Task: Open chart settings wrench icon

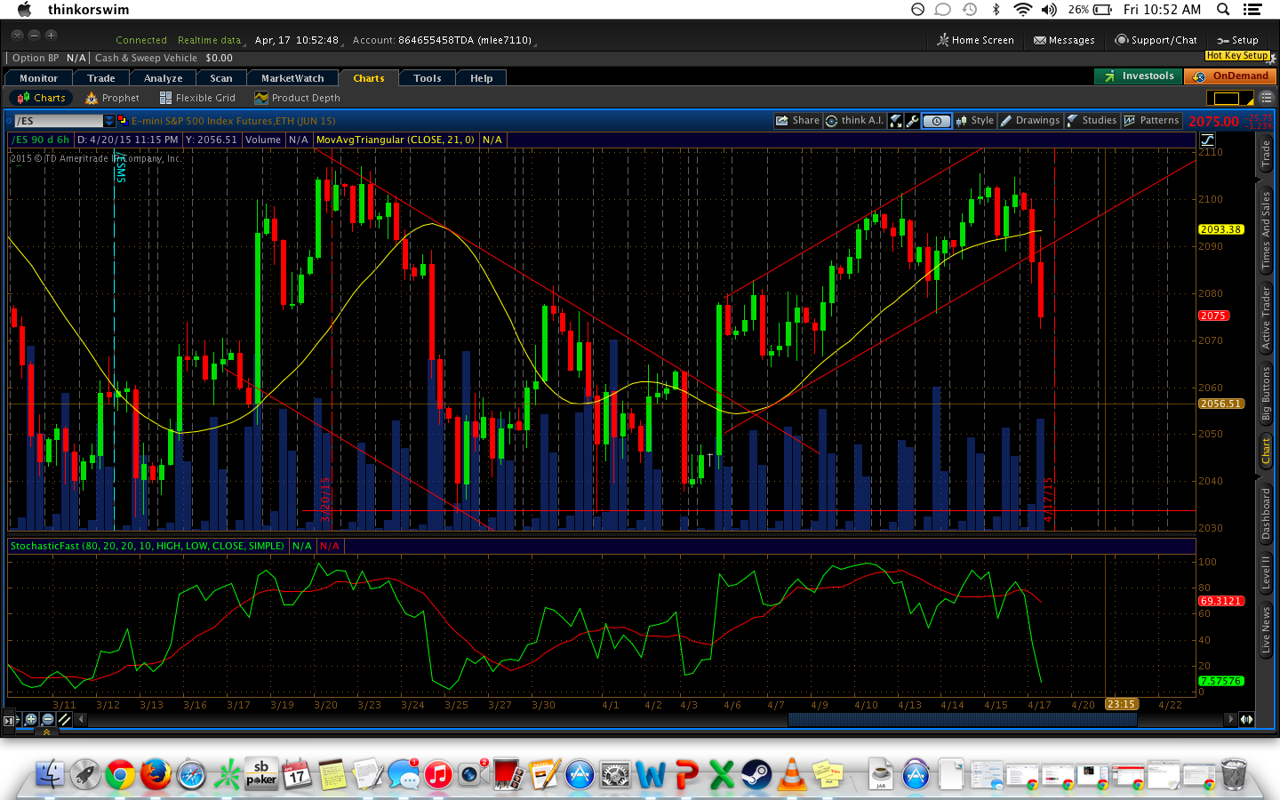Action: point(913,121)
